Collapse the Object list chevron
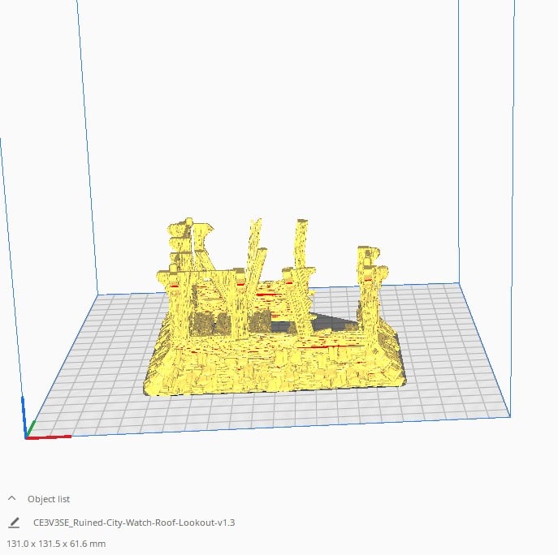 (x=11, y=498)
